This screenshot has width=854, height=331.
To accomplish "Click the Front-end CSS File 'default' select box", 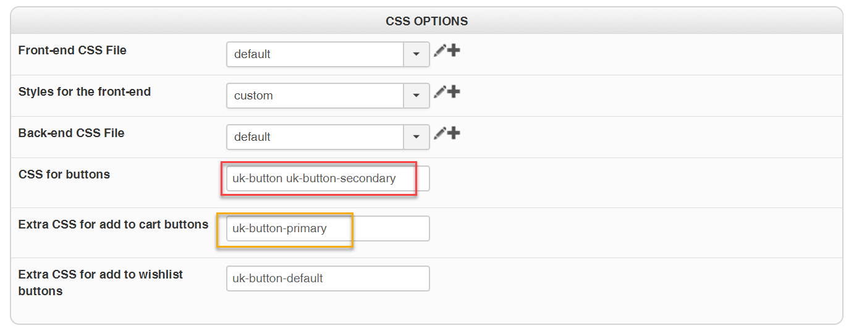I will click(x=315, y=54).
